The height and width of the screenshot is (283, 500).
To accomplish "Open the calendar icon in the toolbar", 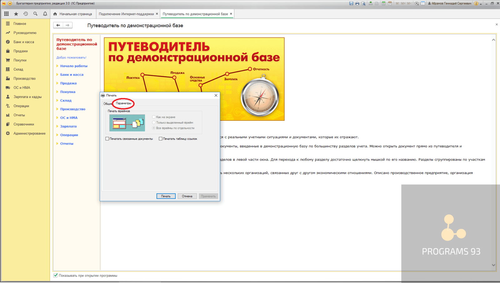I will pos(390,3).
